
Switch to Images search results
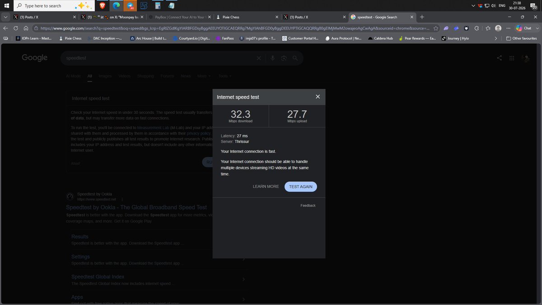[105, 76]
